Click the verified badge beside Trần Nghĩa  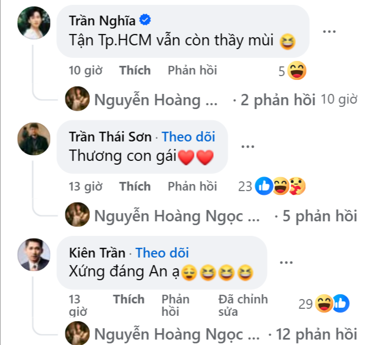pyautogui.click(x=145, y=21)
